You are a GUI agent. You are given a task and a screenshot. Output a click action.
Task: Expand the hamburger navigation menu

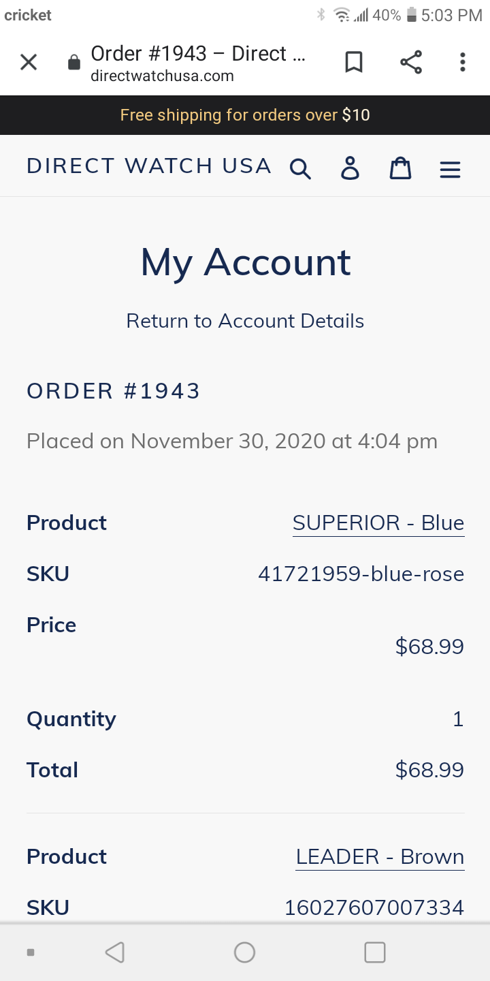point(451,169)
